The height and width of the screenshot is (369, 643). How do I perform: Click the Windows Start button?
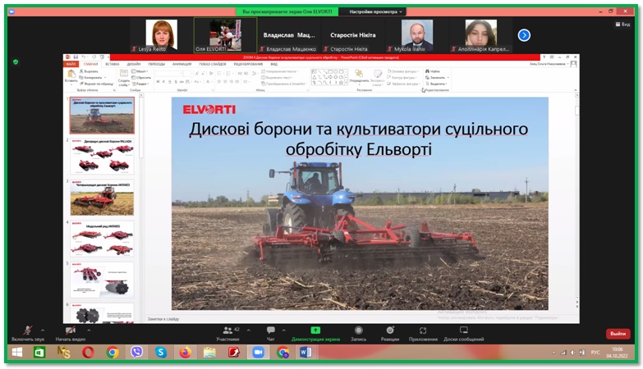pos(17,352)
